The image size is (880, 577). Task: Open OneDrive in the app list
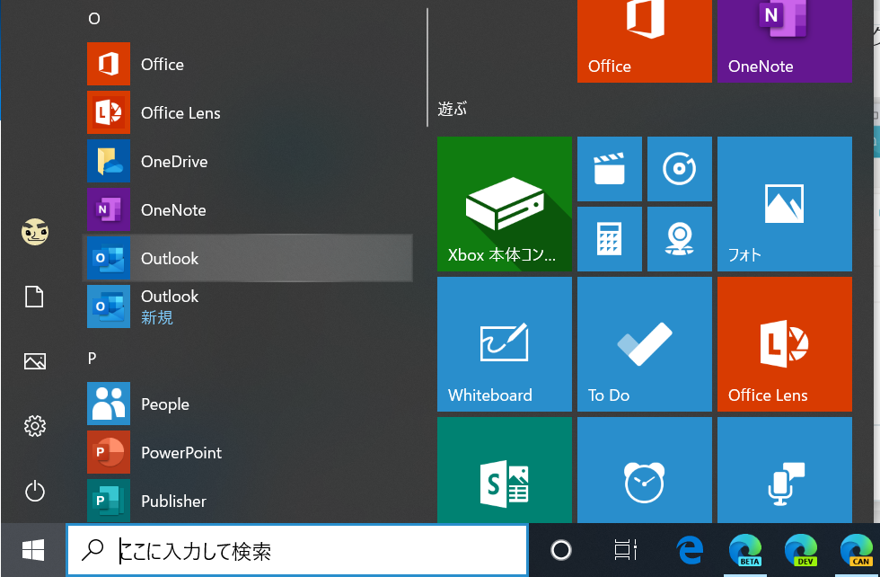247,161
